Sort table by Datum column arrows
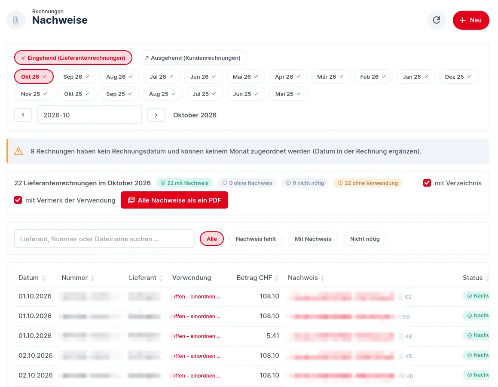This screenshot has width=498, height=387. 43,278
